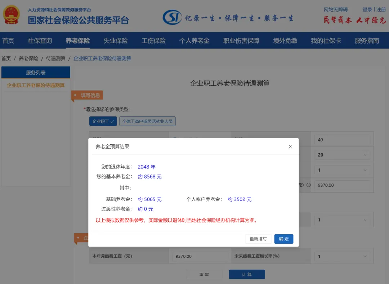Image resolution: width=389 pixels, height=284 pixels.
Task: Select the 养老保险 nav tab
Action: pyautogui.click(x=78, y=40)
